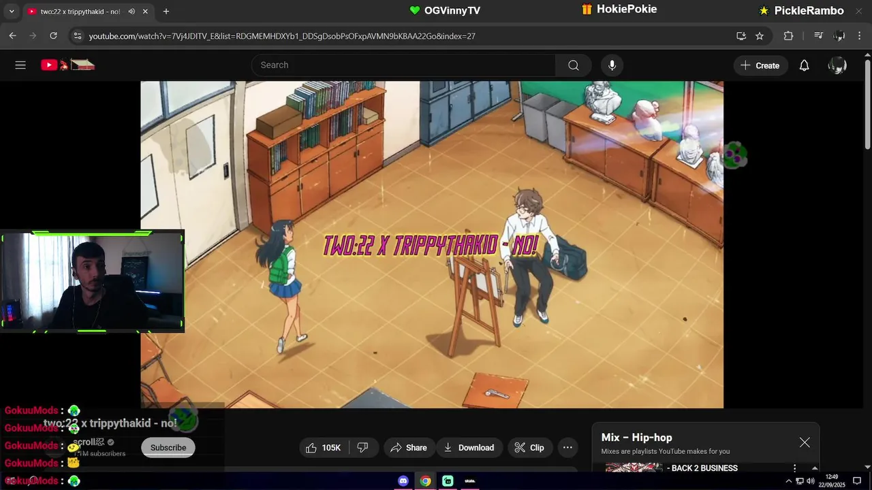Create a Clip of the video
Viewport: 872px width, 490px height.
[x=529, y=447]
